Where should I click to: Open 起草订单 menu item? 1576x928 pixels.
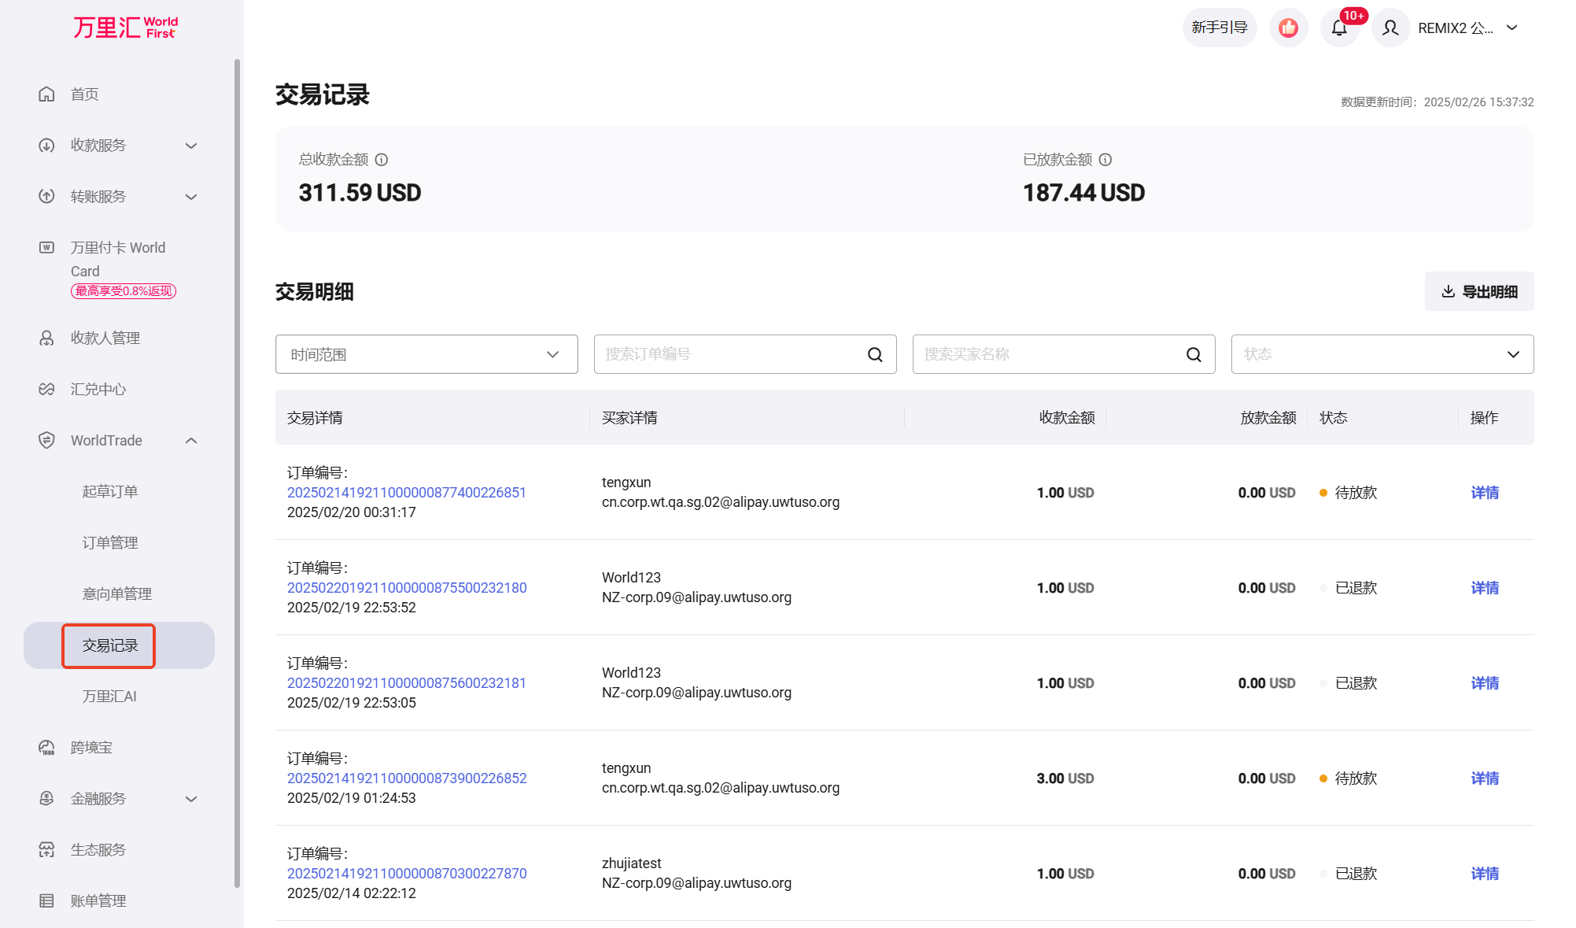click(x=110, y=492)
